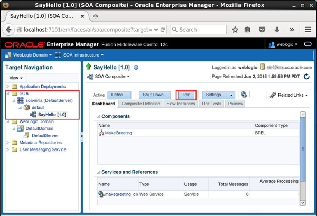The image size is (317, 216).
Task: Click the MakeGreeting BPEL component icon
Action: point(101,133)
